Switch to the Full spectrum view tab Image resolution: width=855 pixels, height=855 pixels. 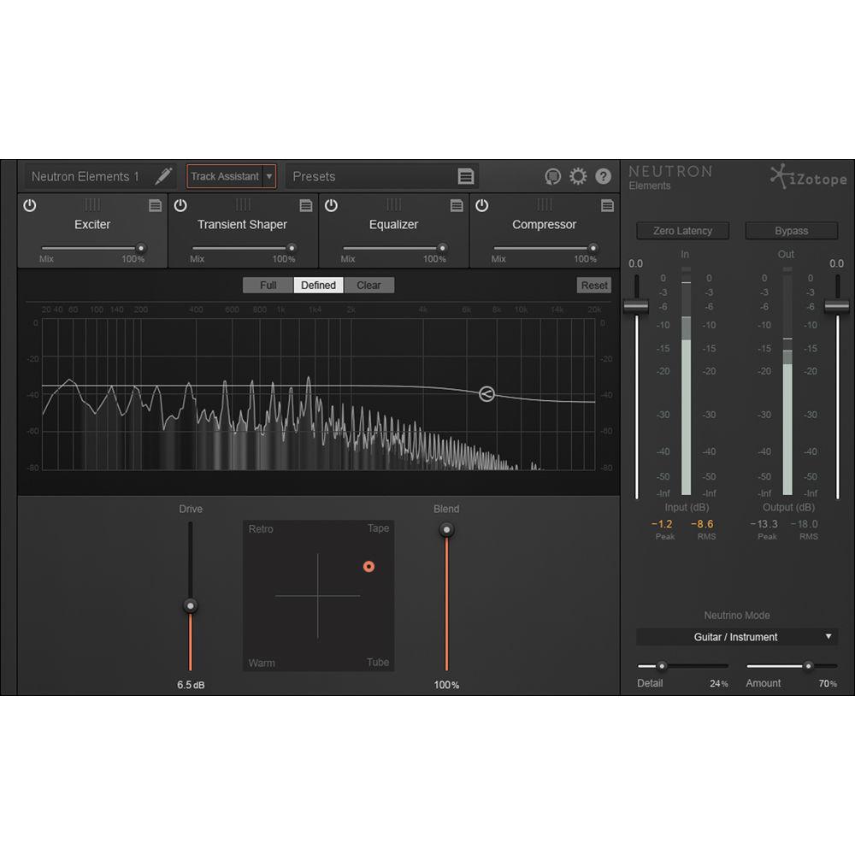tap(267, 285)
